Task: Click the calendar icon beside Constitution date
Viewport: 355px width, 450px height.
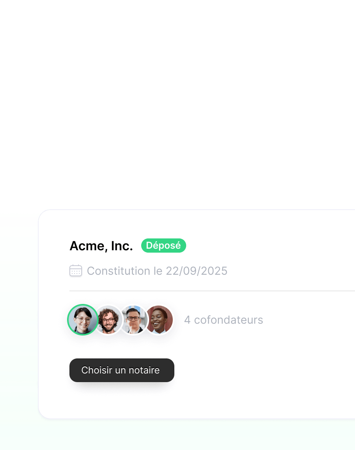Action: point(76,271)
